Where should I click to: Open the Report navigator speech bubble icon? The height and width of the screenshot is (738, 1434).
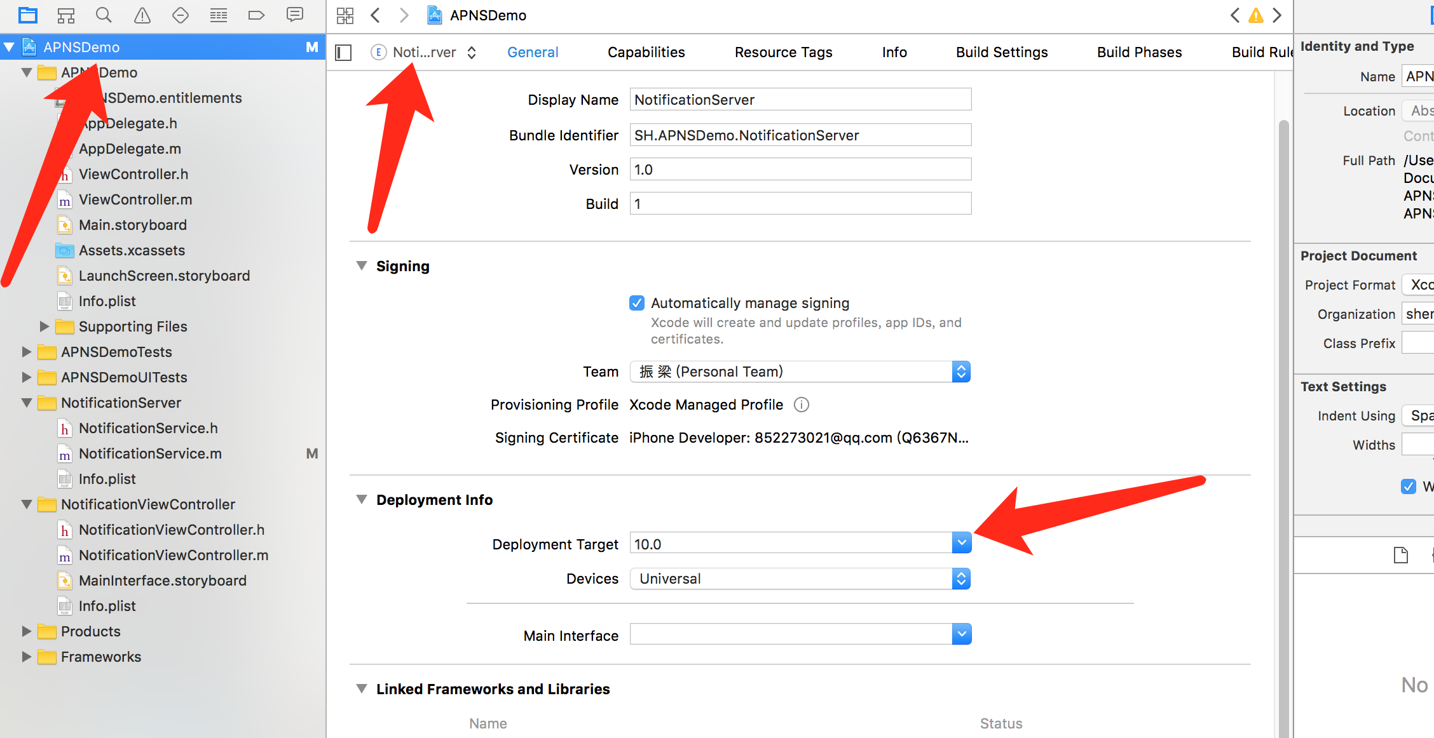295,15
